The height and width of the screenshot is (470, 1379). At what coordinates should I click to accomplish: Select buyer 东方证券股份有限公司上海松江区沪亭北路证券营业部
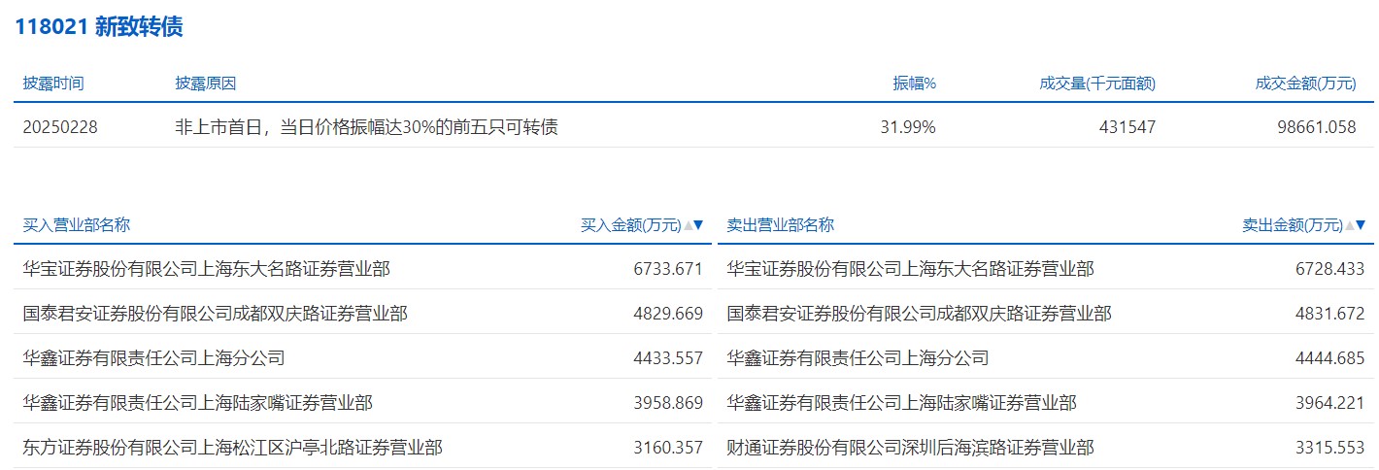(x=233, y=448)
